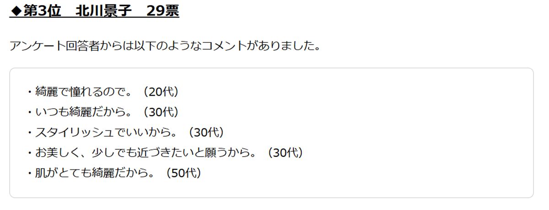Image resolution: width=549 pixels, height=210 pixels.
Task: Click the (50代) age label
Action: click(x=183, y=174)
